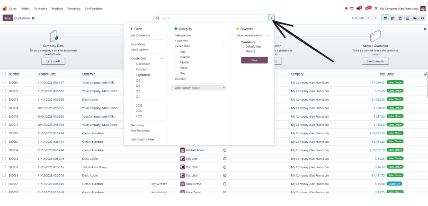428x206 pixels.
Task: Click the activity clock for order S00059
Action: pyautogui.click(x=224, y=150)
